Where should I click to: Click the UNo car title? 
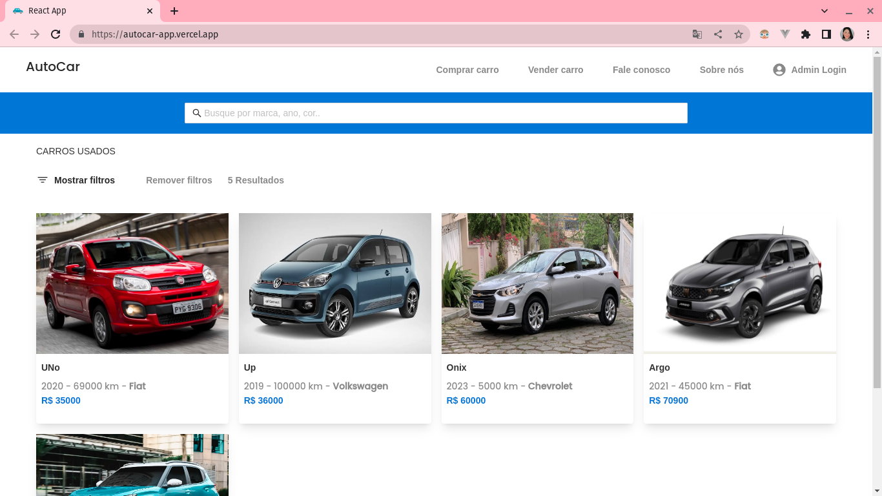(x=50, y=367)
